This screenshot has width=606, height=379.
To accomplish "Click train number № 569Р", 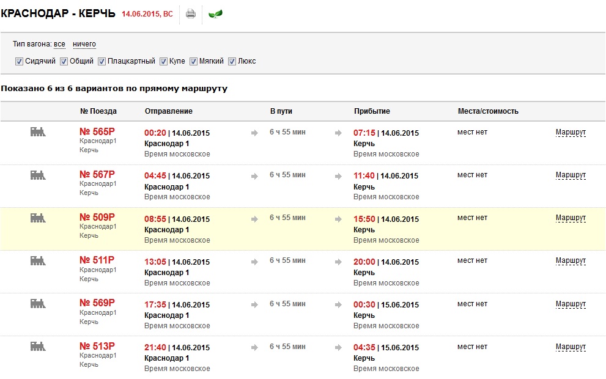I will tap(97, 303).
